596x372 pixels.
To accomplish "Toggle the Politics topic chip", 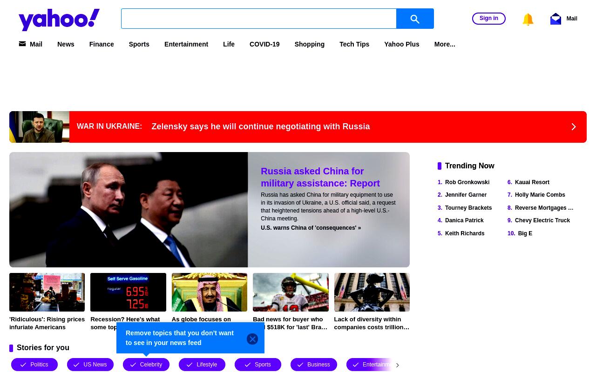I will 34,365.
